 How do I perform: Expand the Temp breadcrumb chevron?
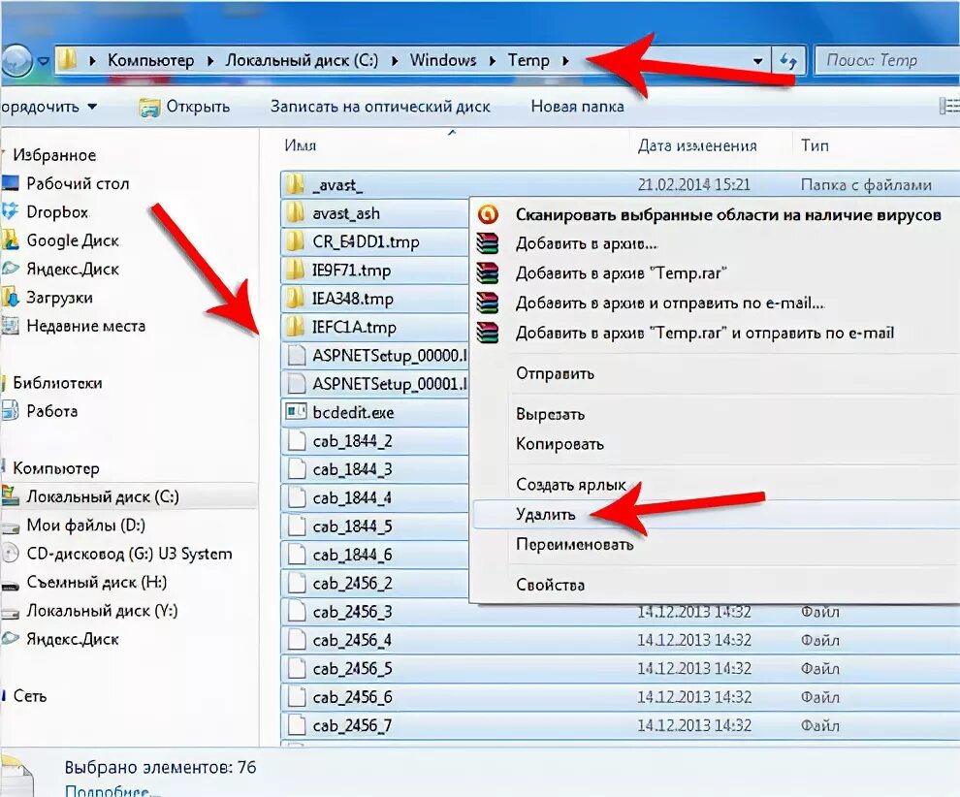click(x=563, y=60)
